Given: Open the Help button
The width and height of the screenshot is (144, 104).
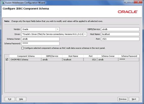Looking at the screenshot, I should tap(21, 99).
